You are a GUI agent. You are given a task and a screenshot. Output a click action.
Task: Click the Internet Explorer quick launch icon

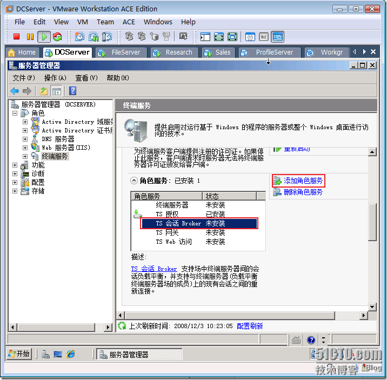pos(71,355)
